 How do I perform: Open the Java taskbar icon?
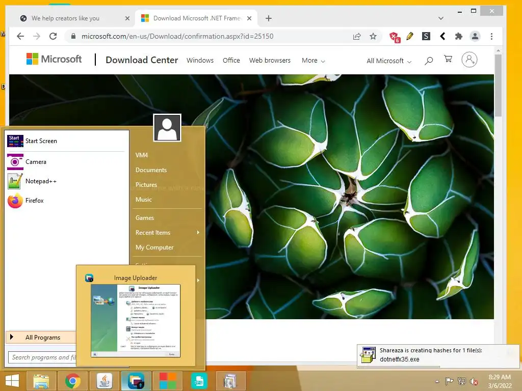coord(105,381)
